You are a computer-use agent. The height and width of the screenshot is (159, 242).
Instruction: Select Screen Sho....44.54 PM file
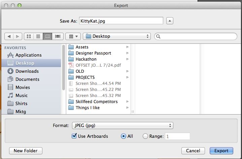(x=98, y=83)
